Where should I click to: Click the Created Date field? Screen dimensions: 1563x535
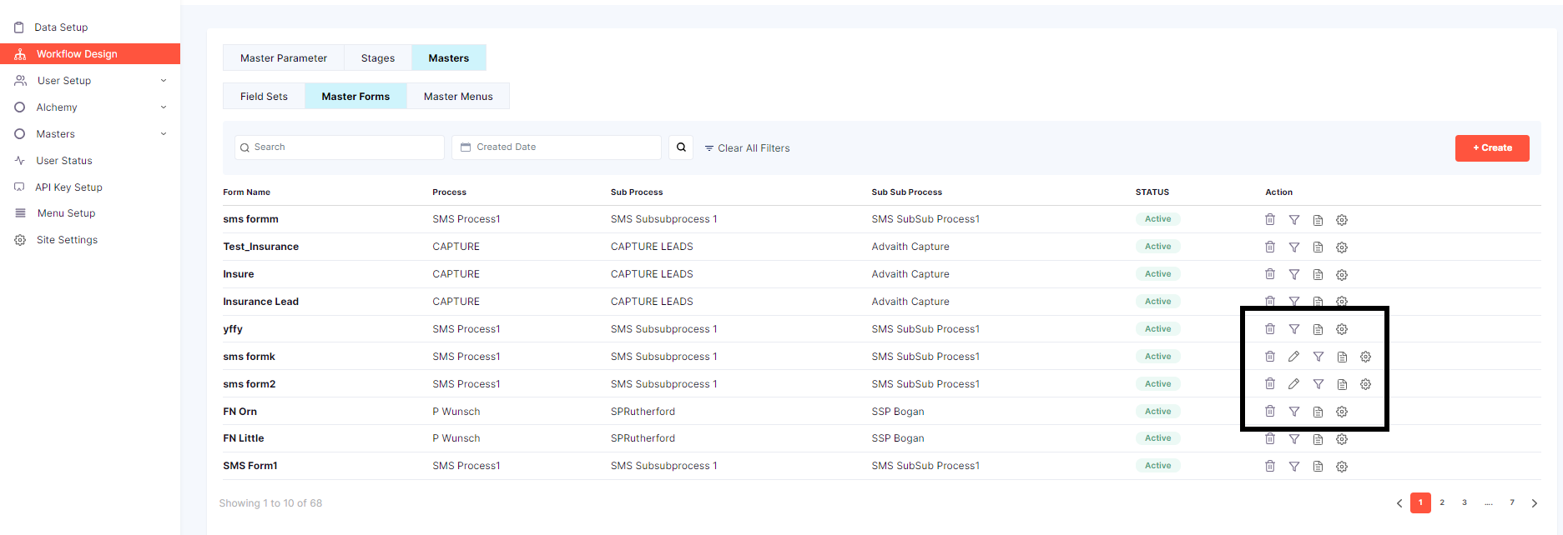[556, 147]
